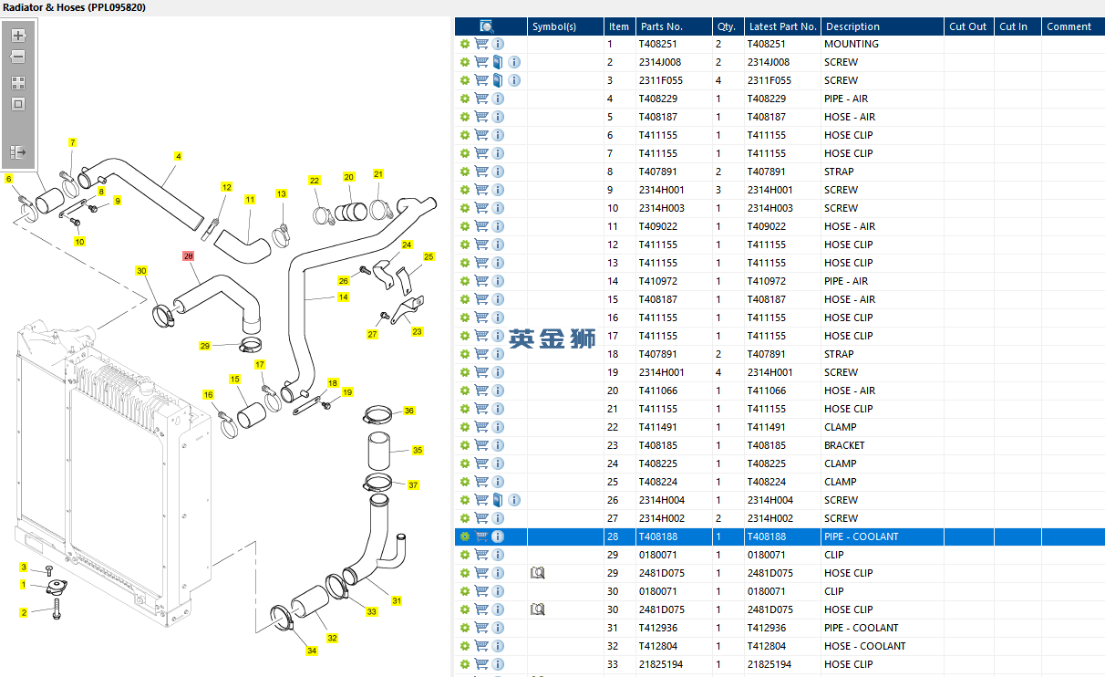Select callout 14 on the diagram
The height and width of the screenshot is (677, 1105).
(x=343, y=297)
